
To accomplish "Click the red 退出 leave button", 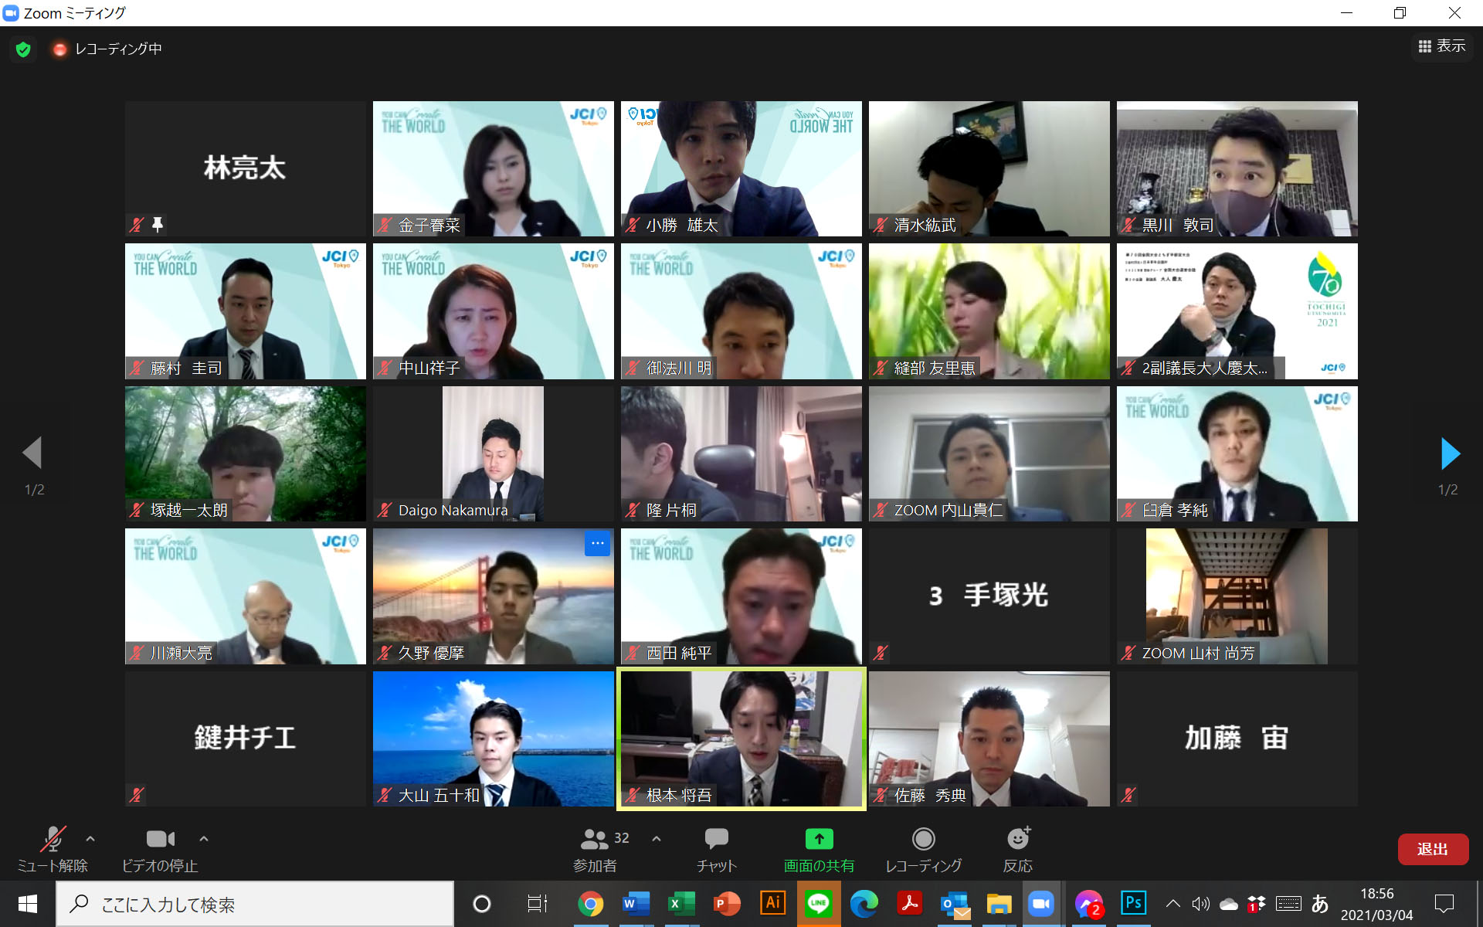I will (x=1433, y=849).
